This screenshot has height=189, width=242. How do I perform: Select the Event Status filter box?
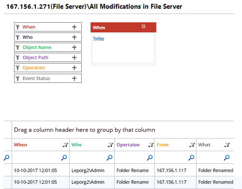48,79
